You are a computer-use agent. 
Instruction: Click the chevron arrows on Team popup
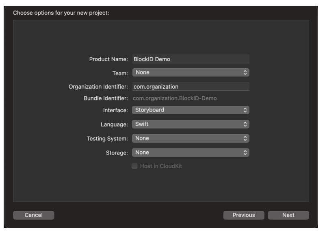pos(245,73)
